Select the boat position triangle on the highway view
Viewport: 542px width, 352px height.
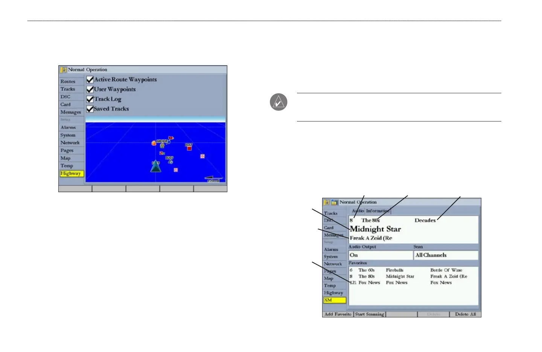pos(156,166)
